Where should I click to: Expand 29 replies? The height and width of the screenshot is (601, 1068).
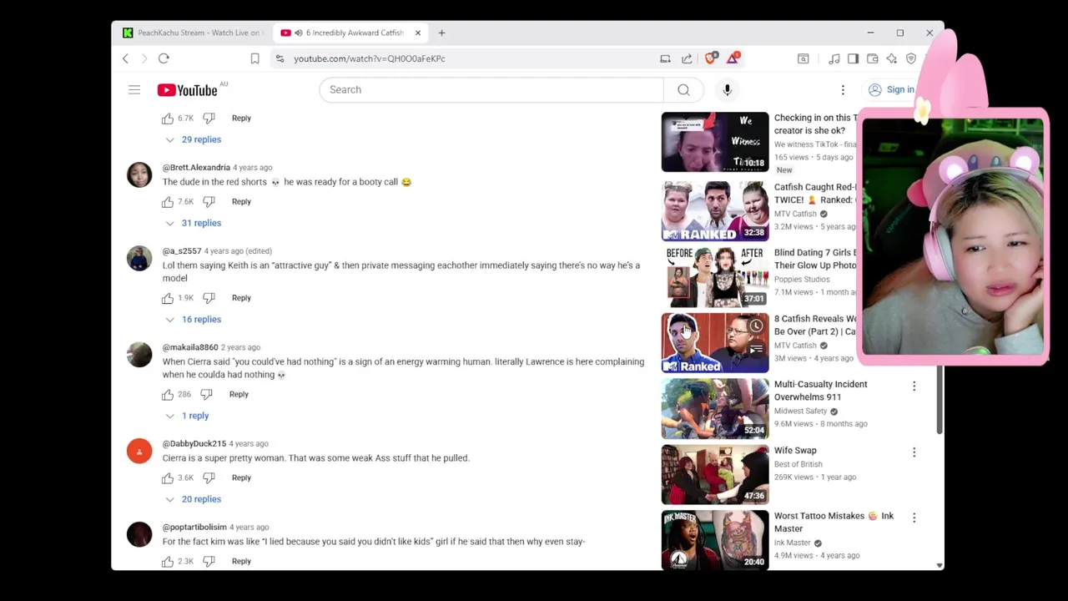click(x=194, y=139)
